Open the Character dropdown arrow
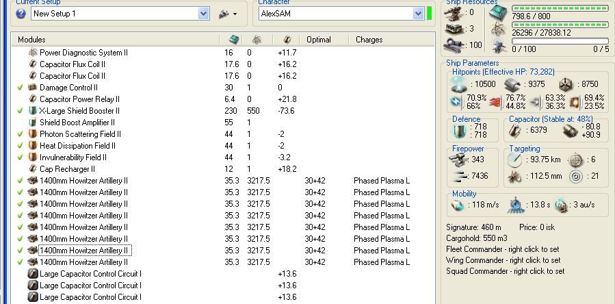615x304 pixels. click(x=419, y=14)
